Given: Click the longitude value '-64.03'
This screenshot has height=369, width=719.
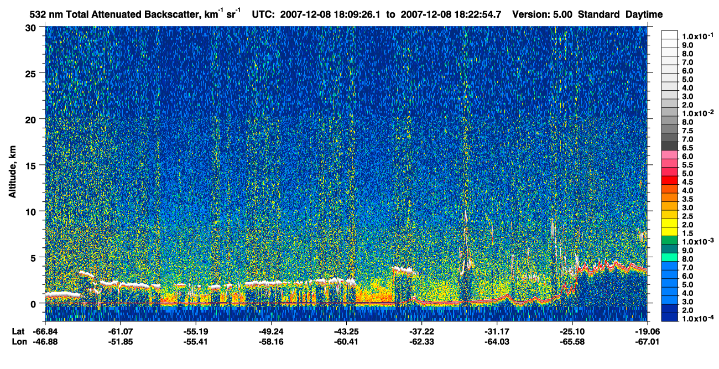Looking at the screenshot, I should click(497, 341).
